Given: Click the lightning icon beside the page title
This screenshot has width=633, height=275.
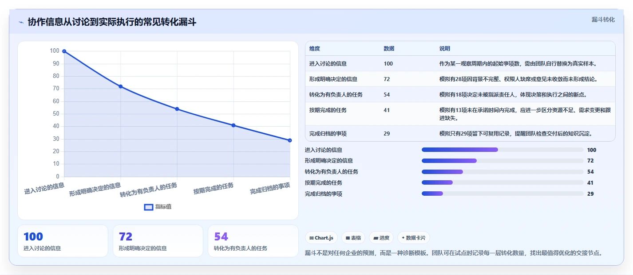Looking at the screenshot, I should 21,22.
